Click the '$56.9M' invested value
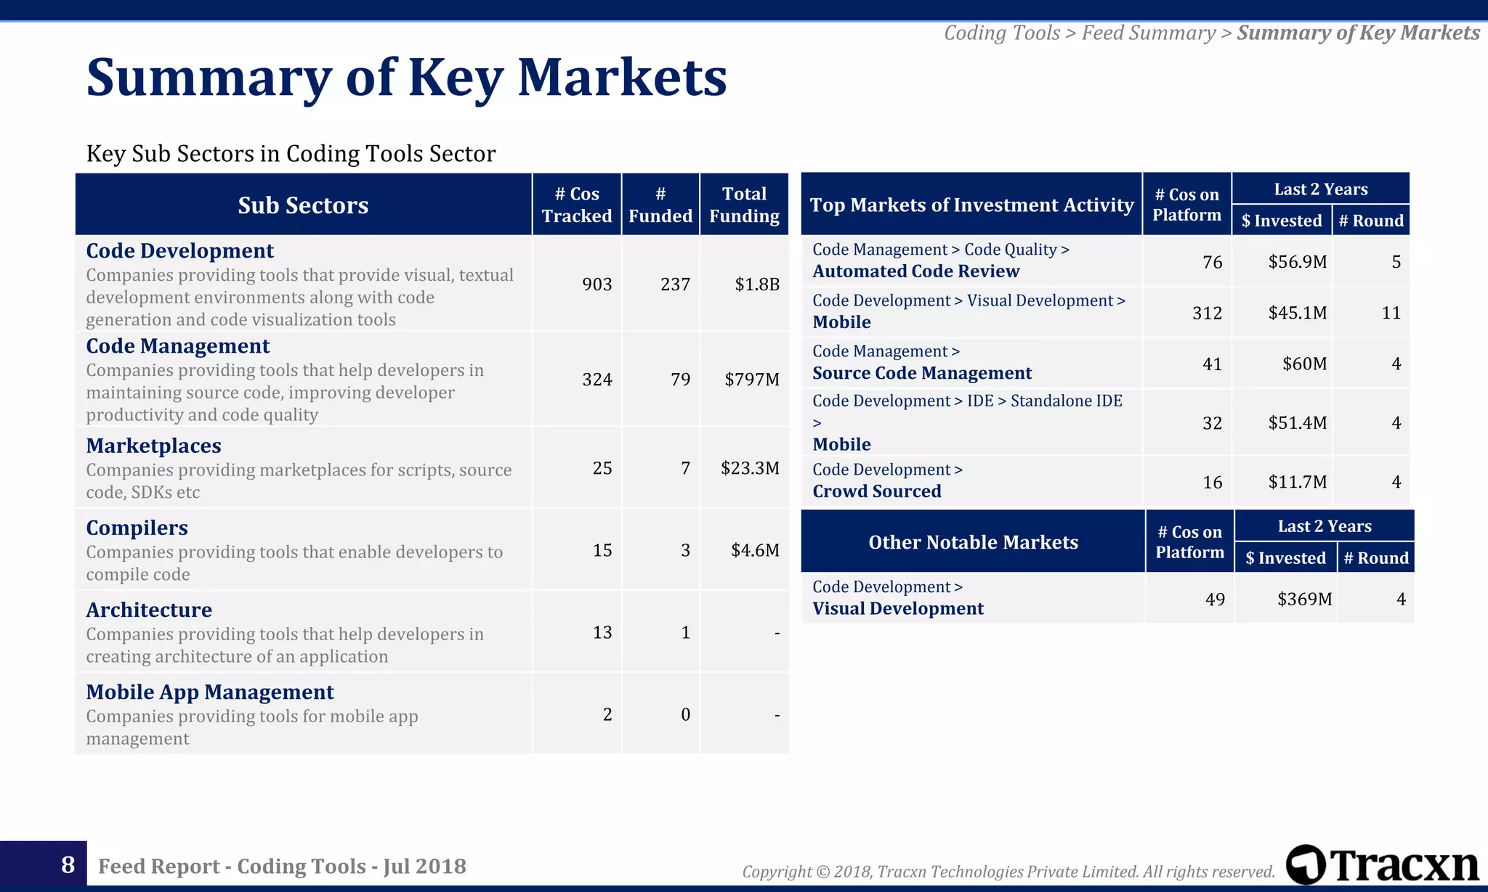1488x892 pixels. [1298, 262]
